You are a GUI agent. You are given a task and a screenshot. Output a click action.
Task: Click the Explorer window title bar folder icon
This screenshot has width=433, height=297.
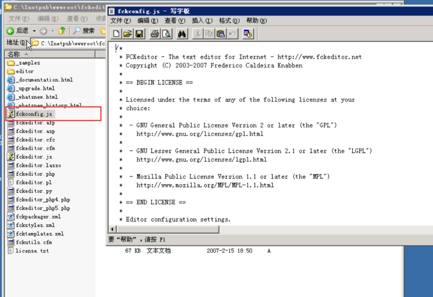[x=8, y=7]
